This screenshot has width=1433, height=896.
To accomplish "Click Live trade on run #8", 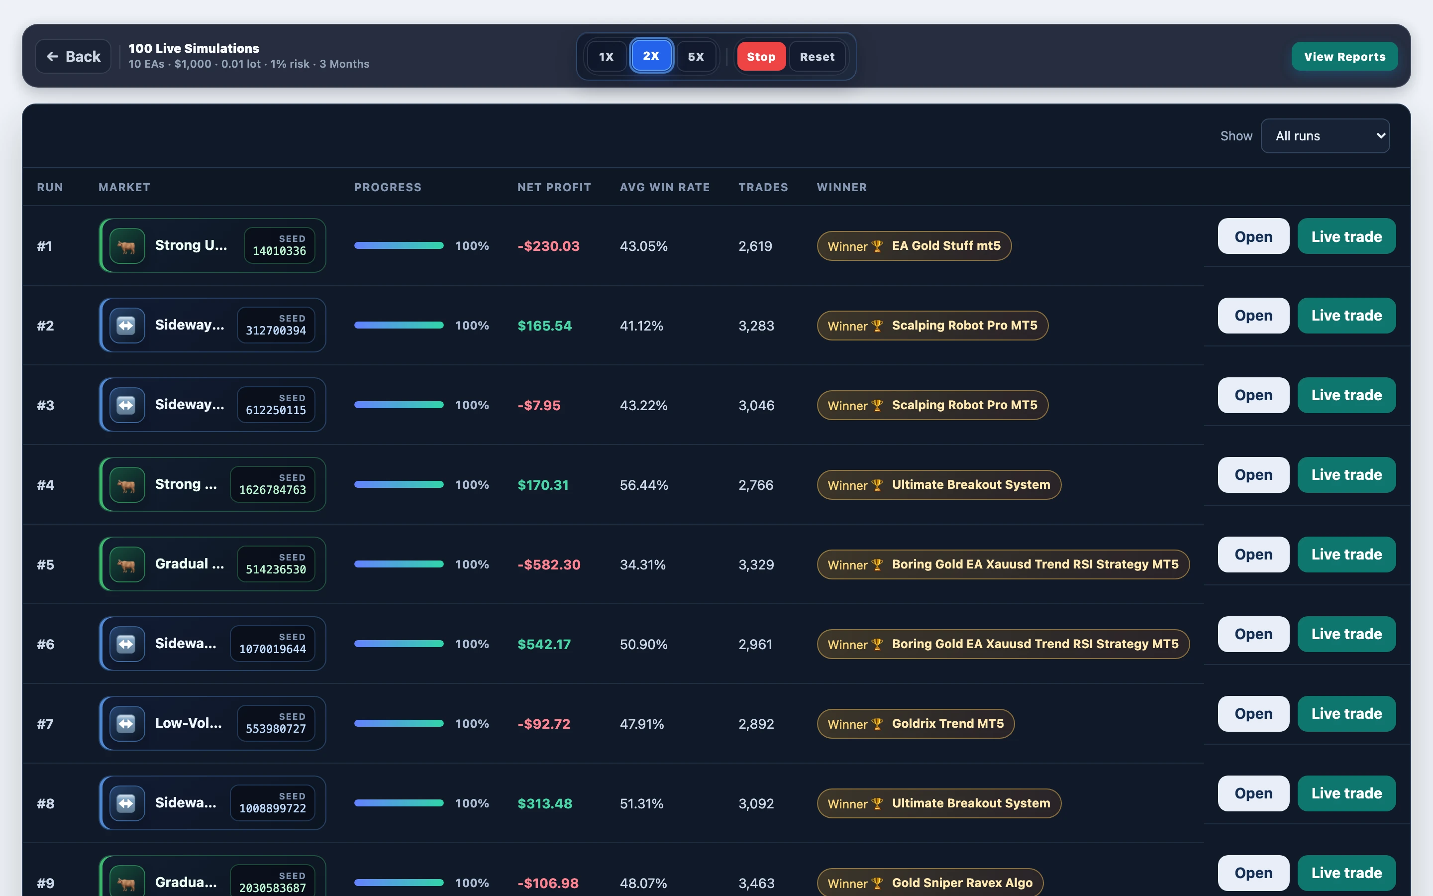I will (x=1346, y=793).
